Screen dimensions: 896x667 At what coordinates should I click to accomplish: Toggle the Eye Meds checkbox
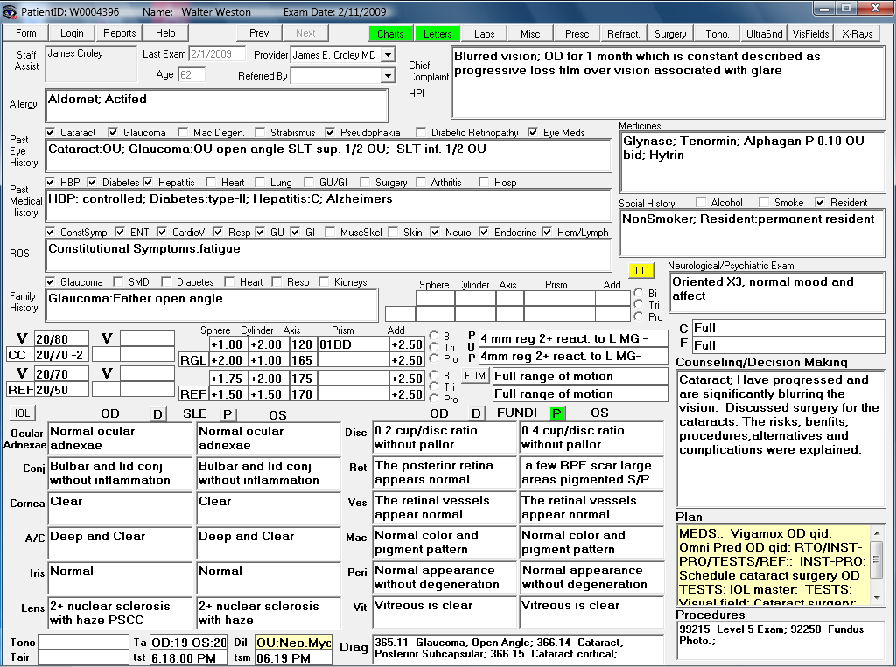point(533,133)
